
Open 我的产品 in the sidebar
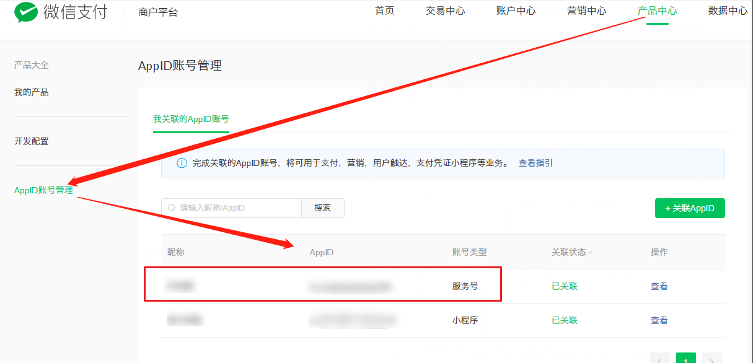point(32,92)
